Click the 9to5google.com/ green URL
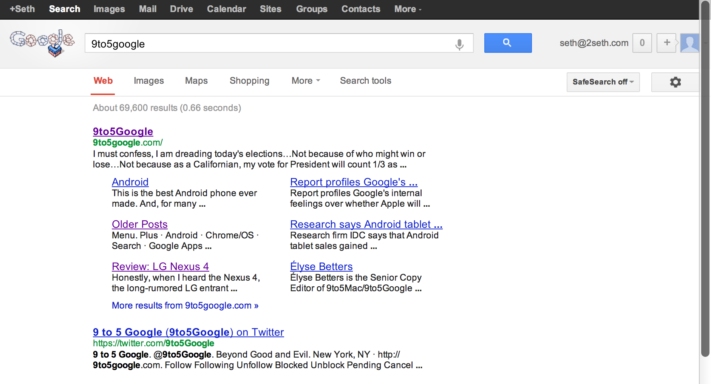The image size is (711, 384). tap(128, 143)
